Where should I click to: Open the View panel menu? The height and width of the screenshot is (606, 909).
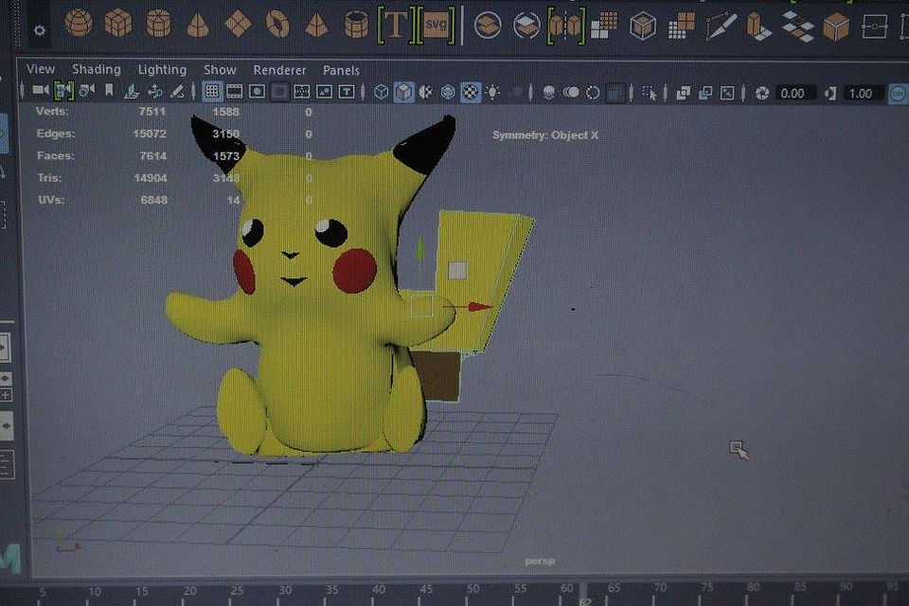[41, 69]
